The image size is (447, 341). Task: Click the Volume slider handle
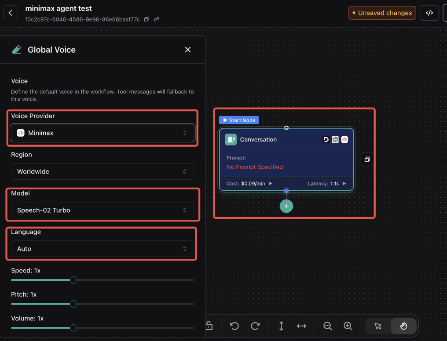pos(73,328)
